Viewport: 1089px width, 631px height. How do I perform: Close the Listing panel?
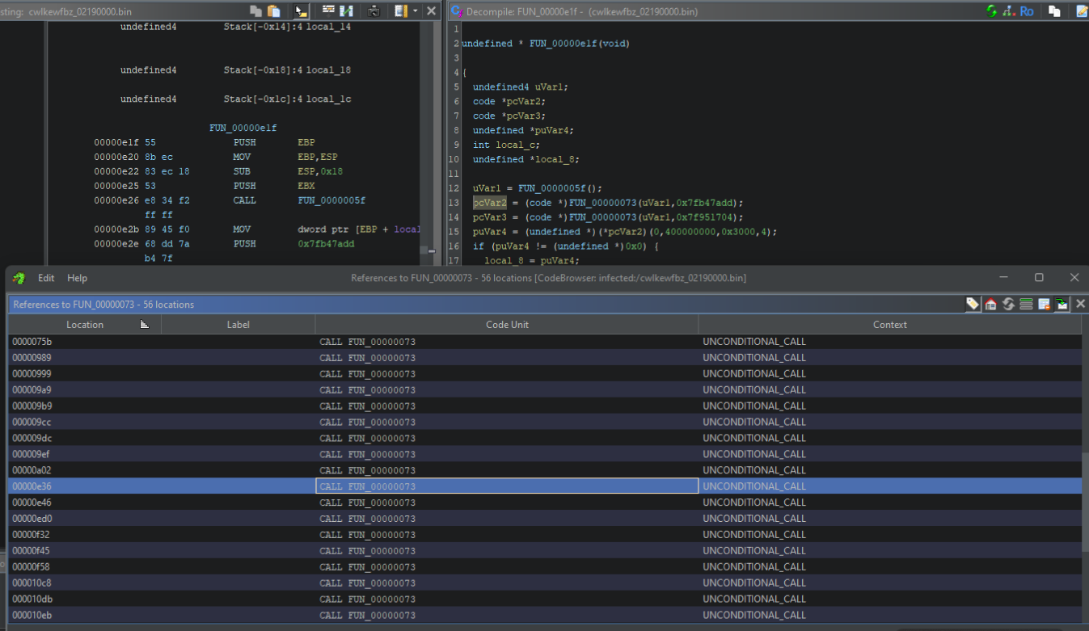(432, 11)
